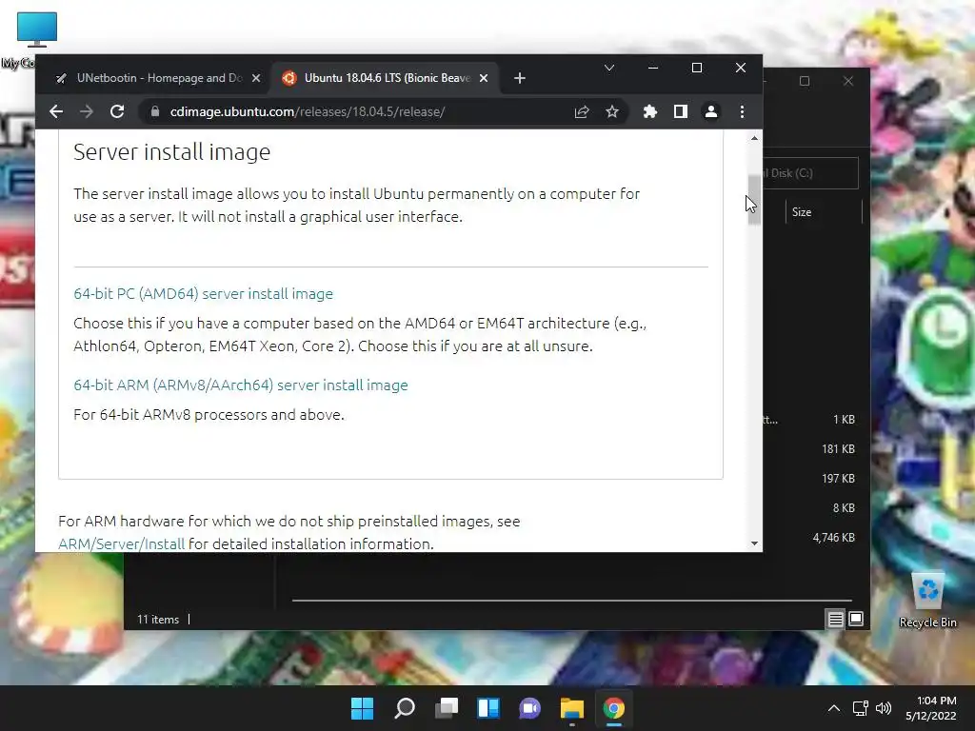Open a new tab with the plus button
This screenshot has width=975, height=731.
520,78
